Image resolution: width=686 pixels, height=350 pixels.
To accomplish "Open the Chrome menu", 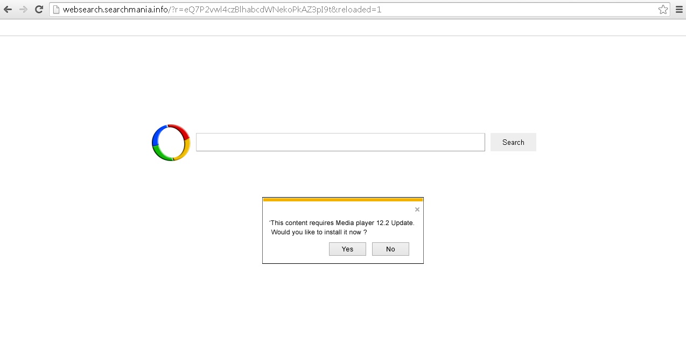I will click(x=680, y=9).
